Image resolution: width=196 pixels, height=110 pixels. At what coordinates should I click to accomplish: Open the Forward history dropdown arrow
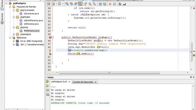(62, 4)
